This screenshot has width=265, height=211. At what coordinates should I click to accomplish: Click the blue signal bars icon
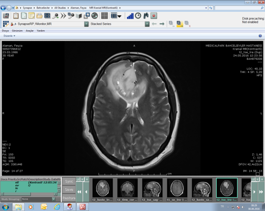tap(130, 16)
